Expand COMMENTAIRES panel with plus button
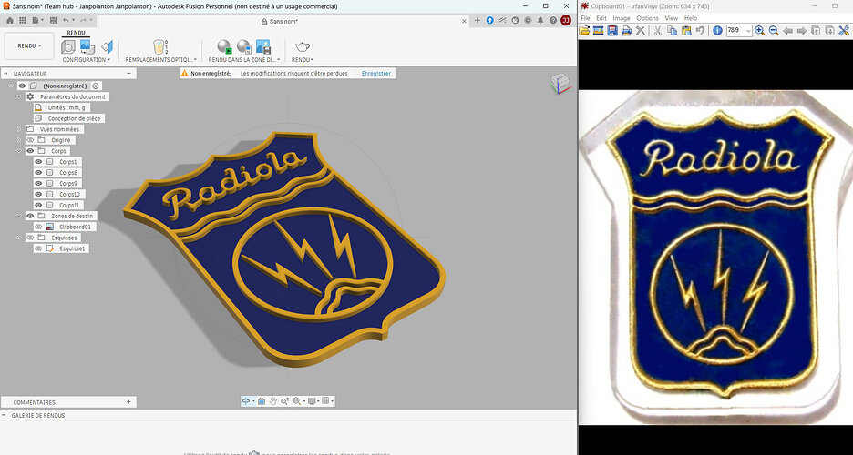The height and width of the screenshot is (455, 853). point(128,402)
